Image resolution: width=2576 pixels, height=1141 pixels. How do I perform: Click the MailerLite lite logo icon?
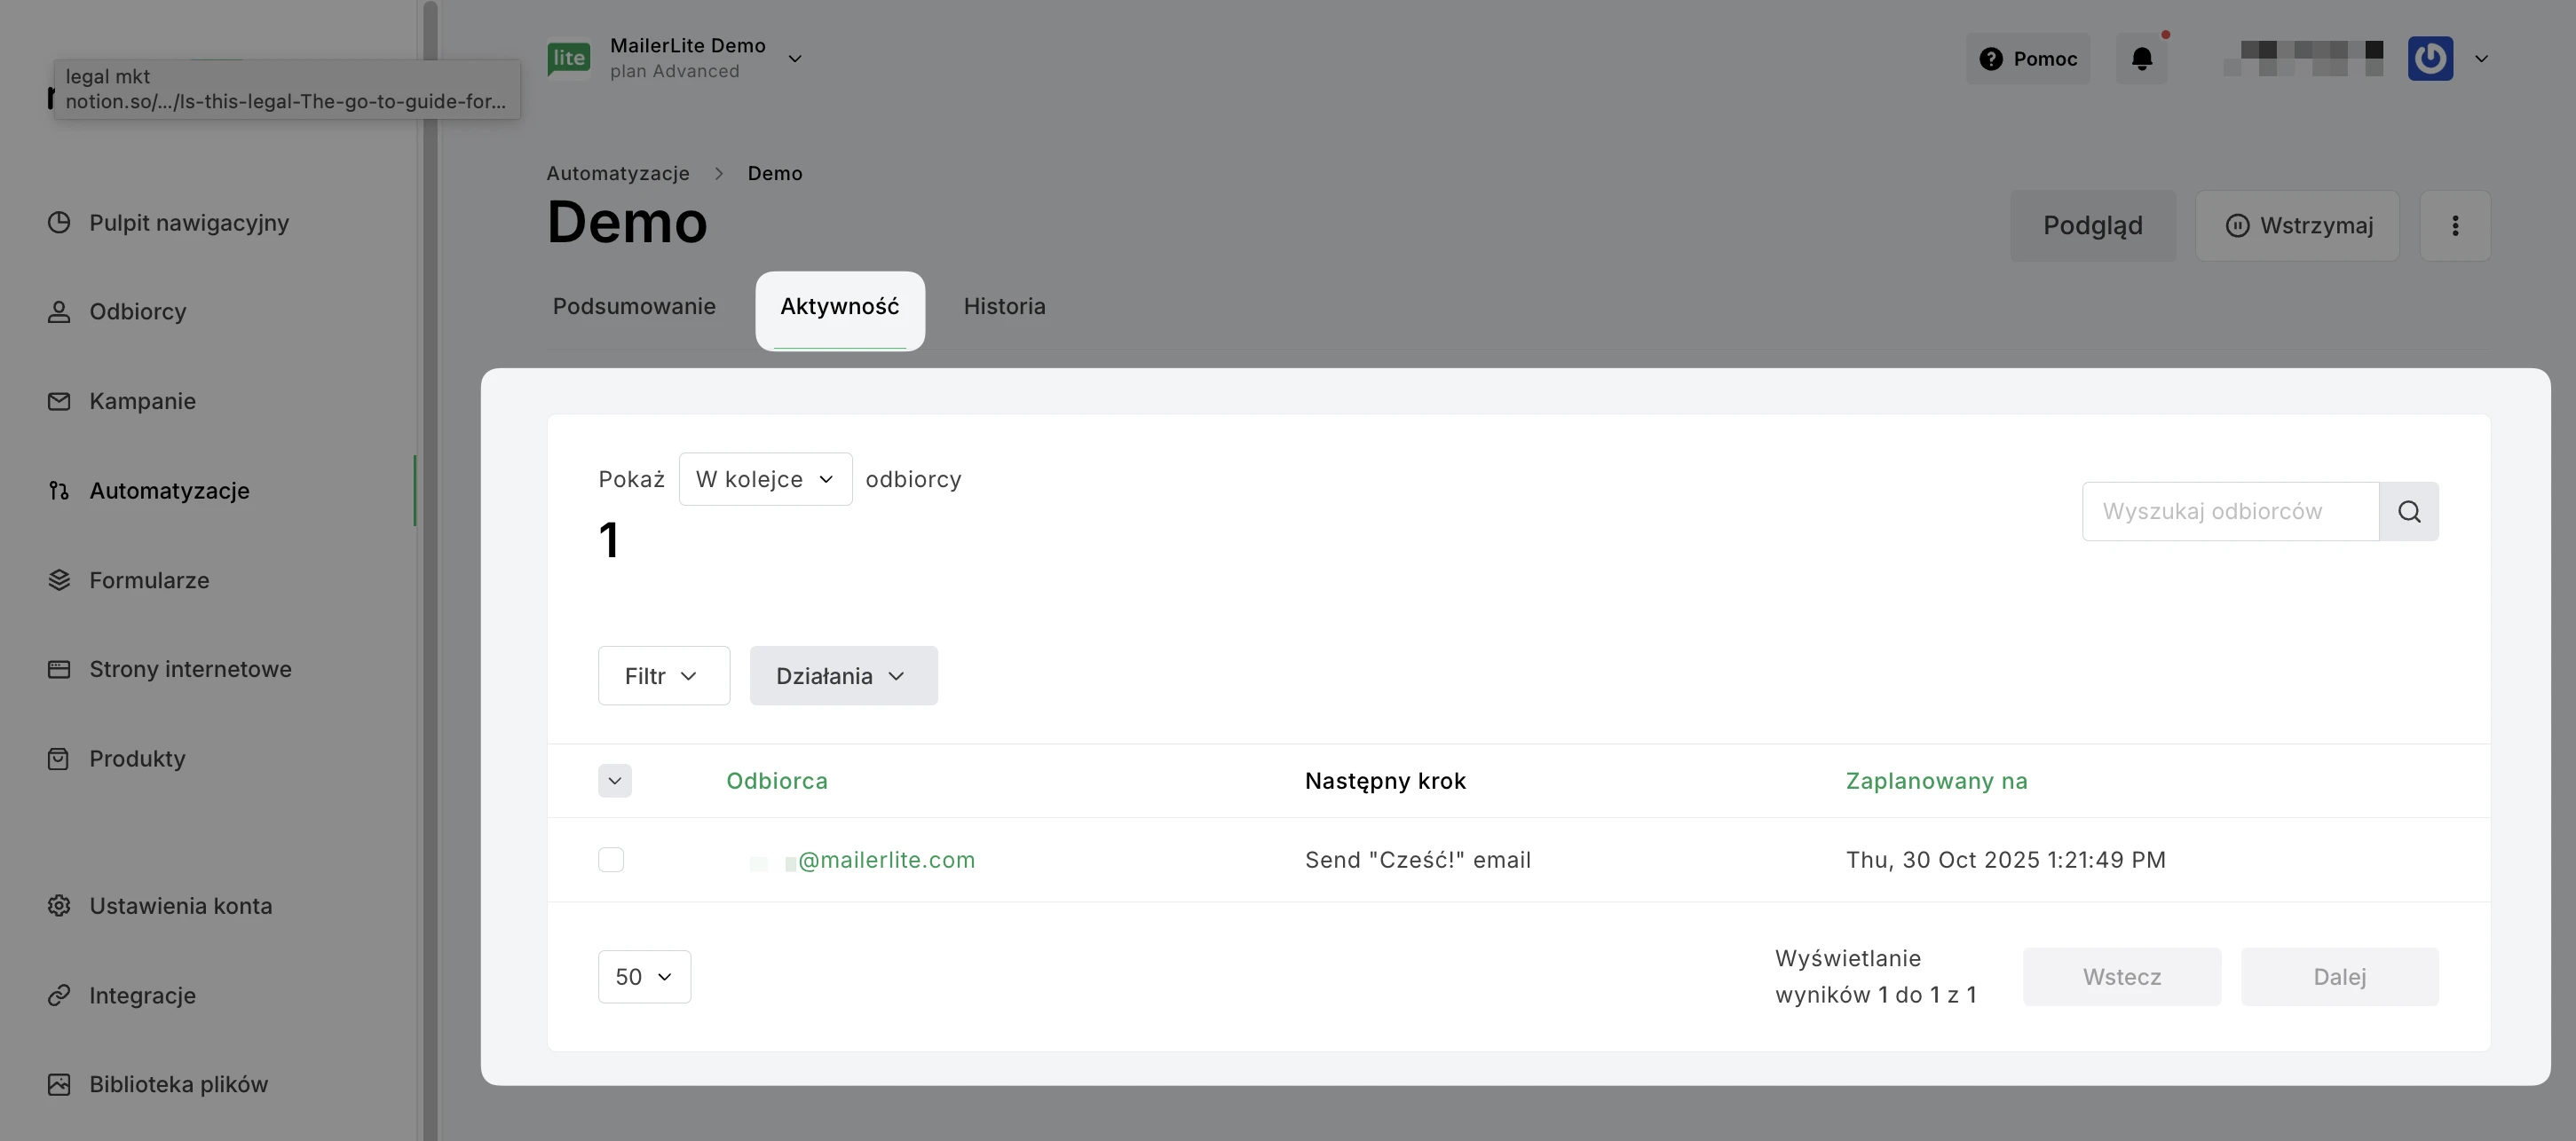point(569,58)
